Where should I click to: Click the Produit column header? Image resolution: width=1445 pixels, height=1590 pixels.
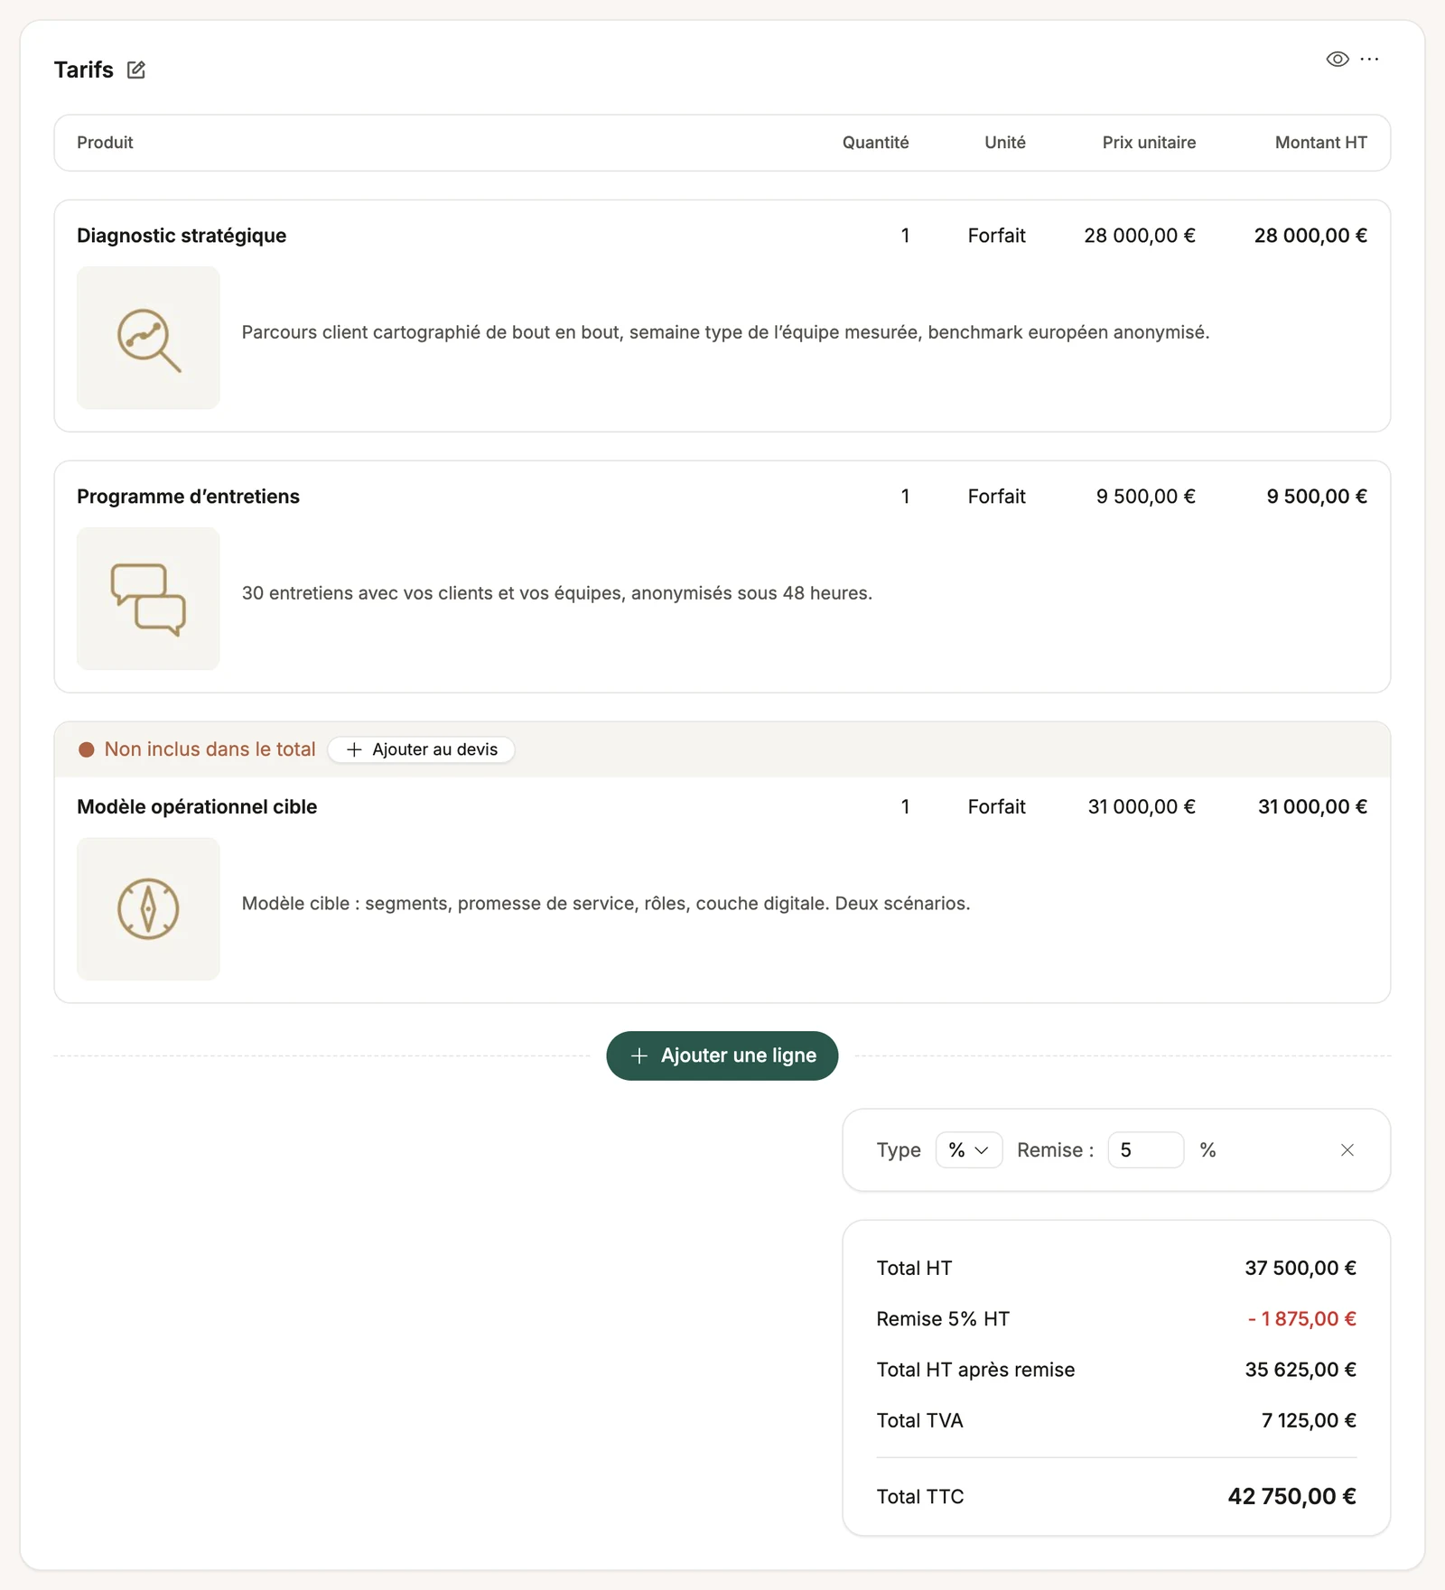tap(105, 143)
